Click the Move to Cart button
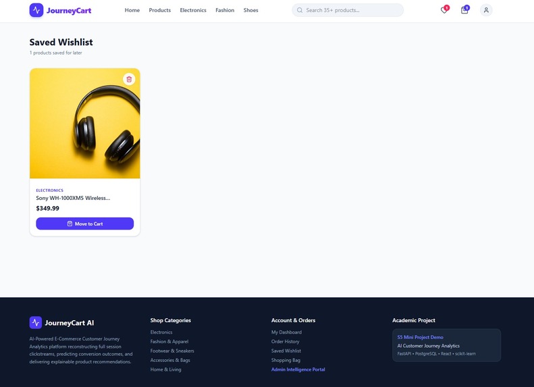Image resolution: width=534 pixels, height=387 pixels. (85, 224)
